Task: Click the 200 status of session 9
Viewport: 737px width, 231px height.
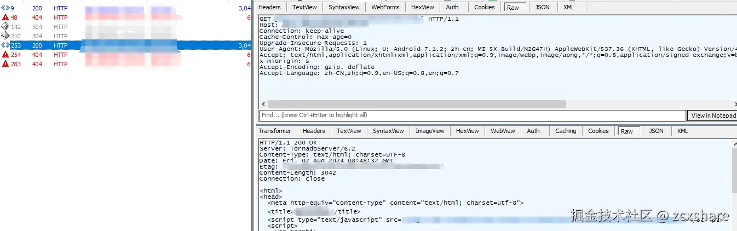Action: [37, 8]
